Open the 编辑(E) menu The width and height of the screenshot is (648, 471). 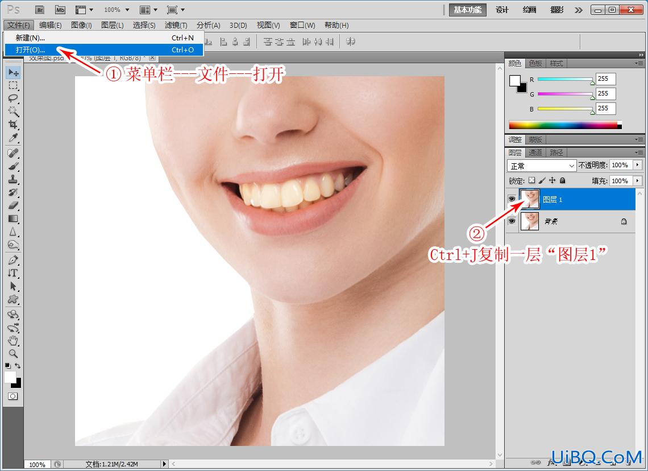click(51, 25)
